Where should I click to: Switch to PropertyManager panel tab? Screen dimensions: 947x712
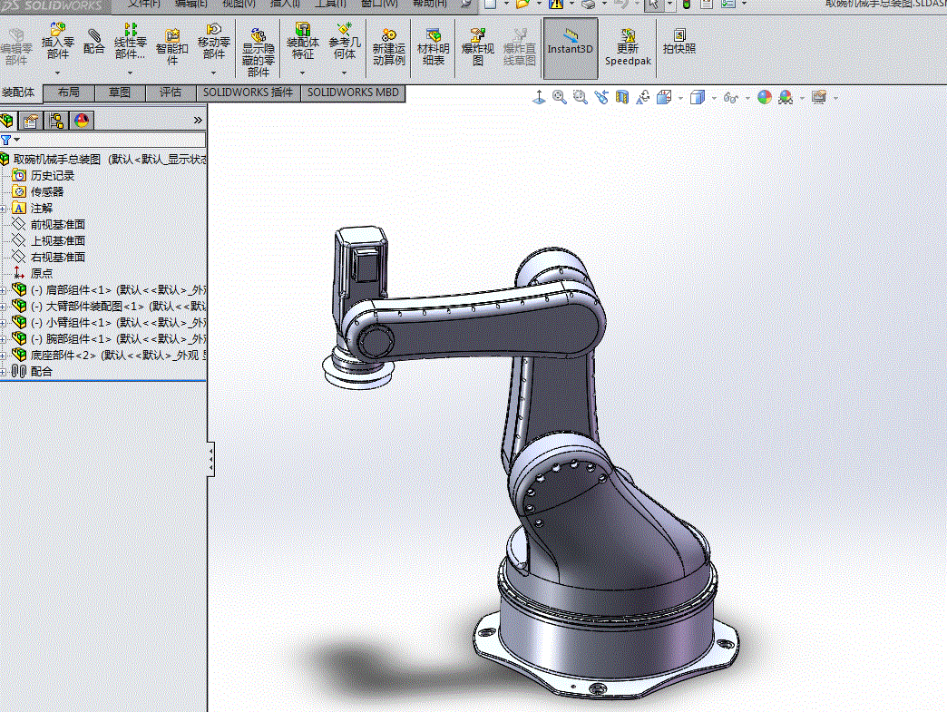click(x=31, y=121)
